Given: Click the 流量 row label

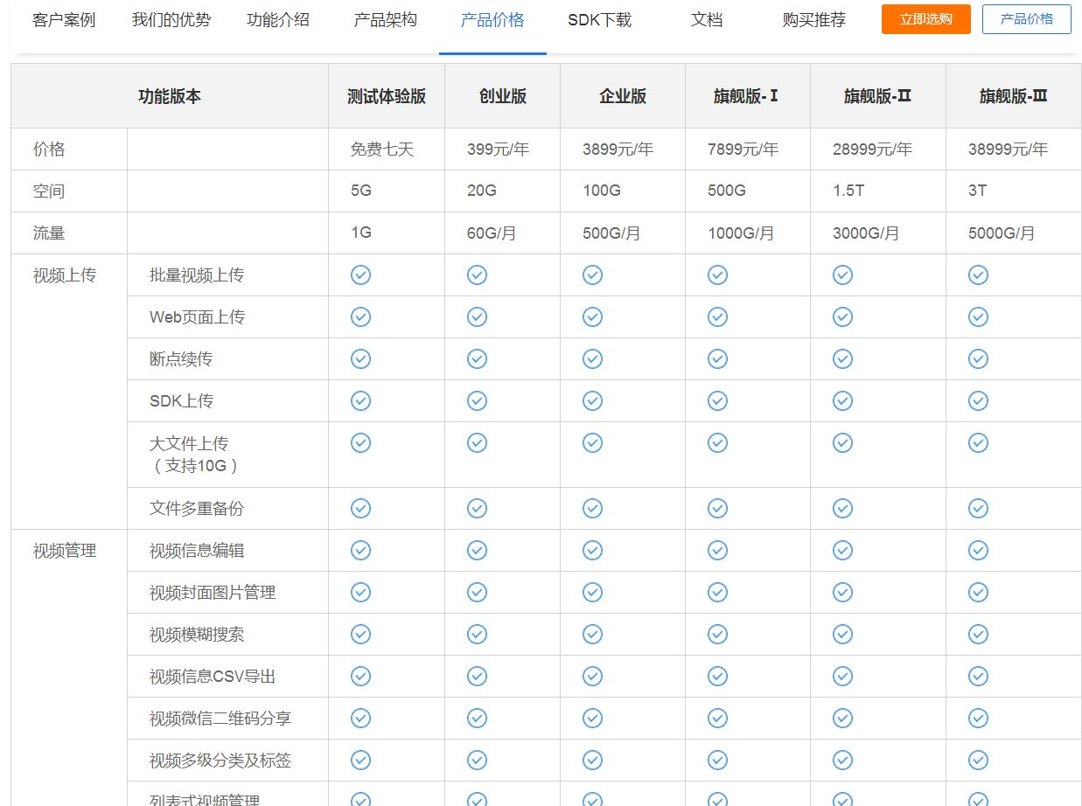Looking at the screenshot, I should (x=49, y=233).
